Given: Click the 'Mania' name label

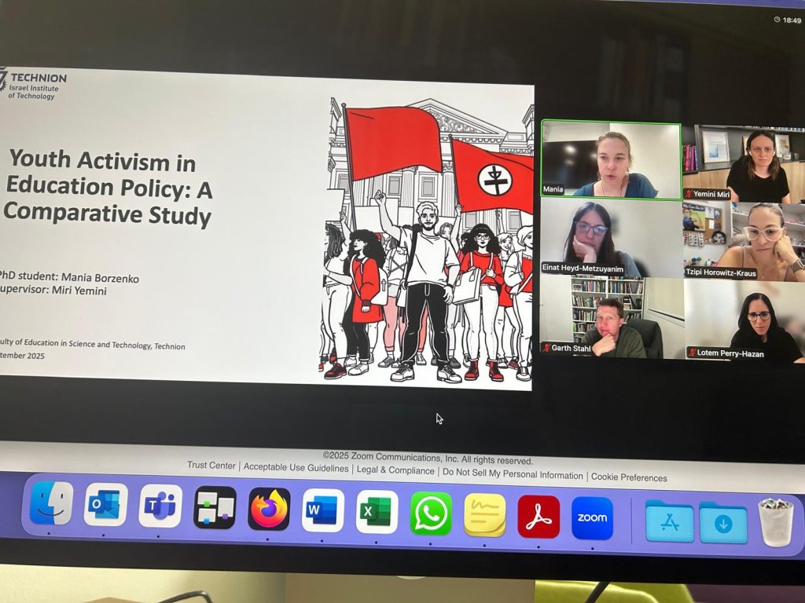Looking at the screenshot, I should 553,189.
